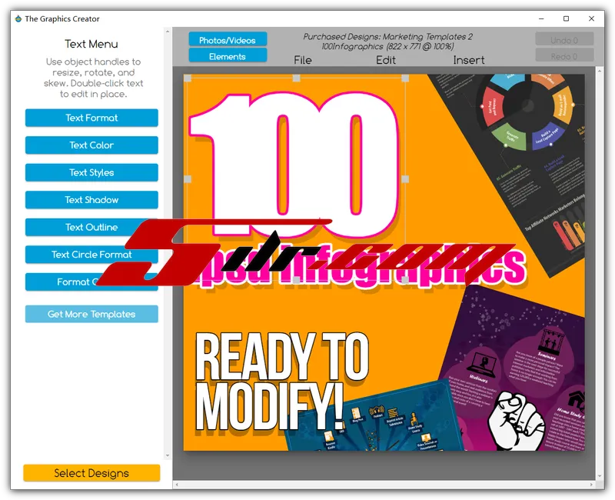Click canvas vertical scrollbar down arrow
Image resolution: width=615 pixels, height=500 pixels.
[x=600, y=476]
